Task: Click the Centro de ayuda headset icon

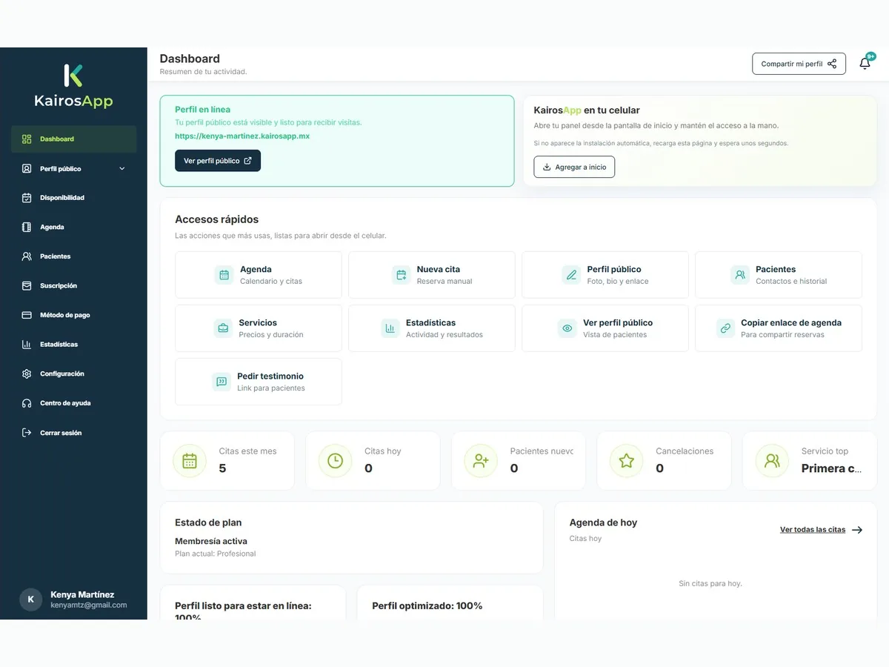Action: [x=27, y=403]
